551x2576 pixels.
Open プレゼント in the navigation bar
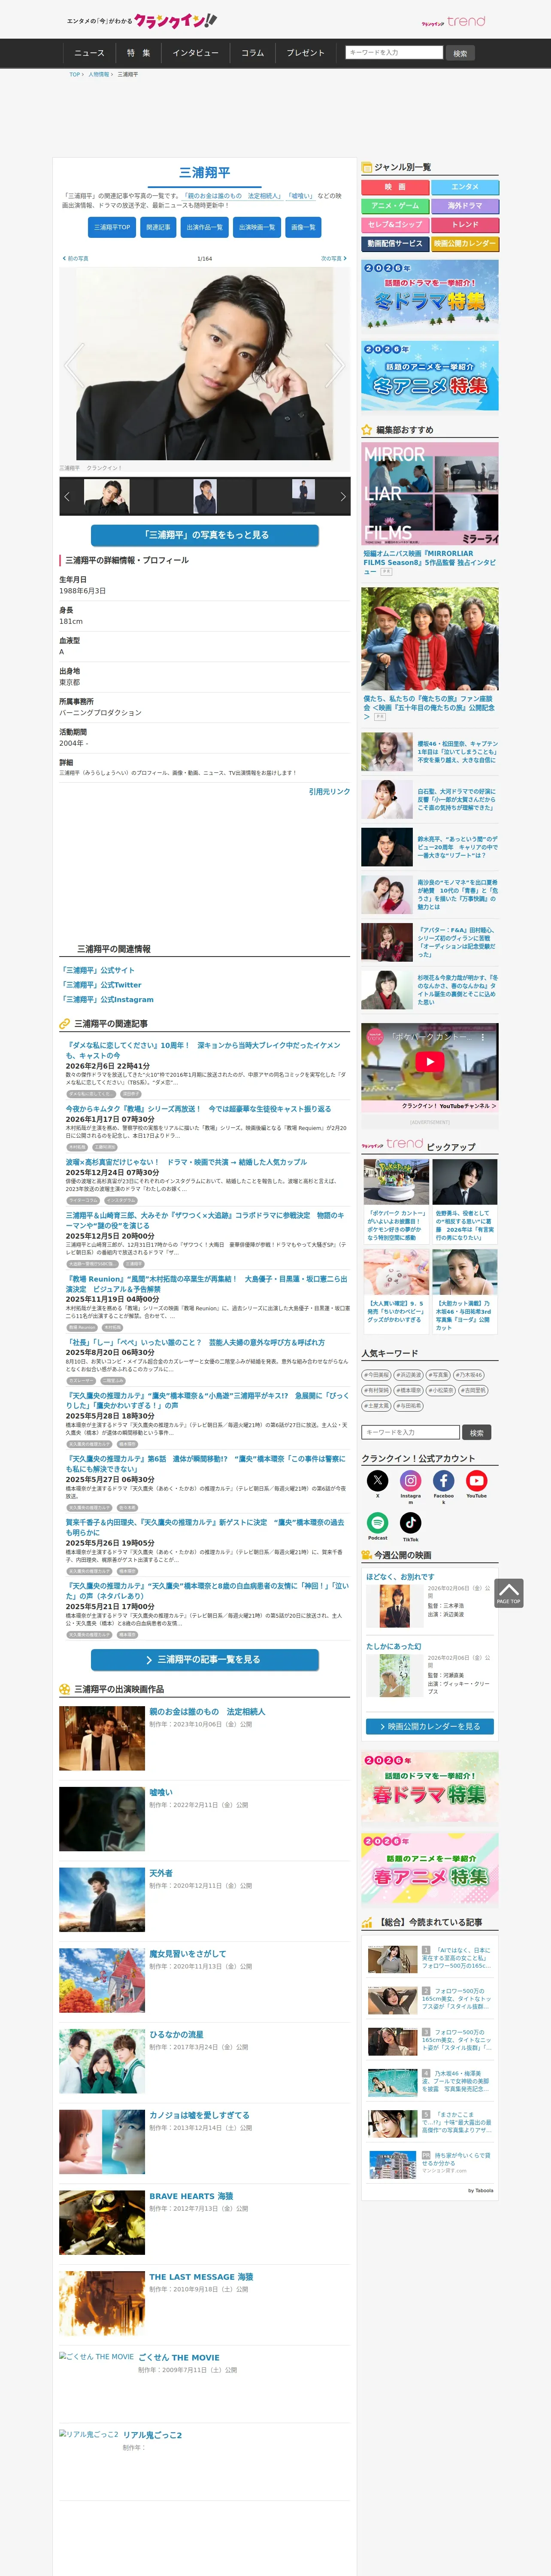[305, 53]
